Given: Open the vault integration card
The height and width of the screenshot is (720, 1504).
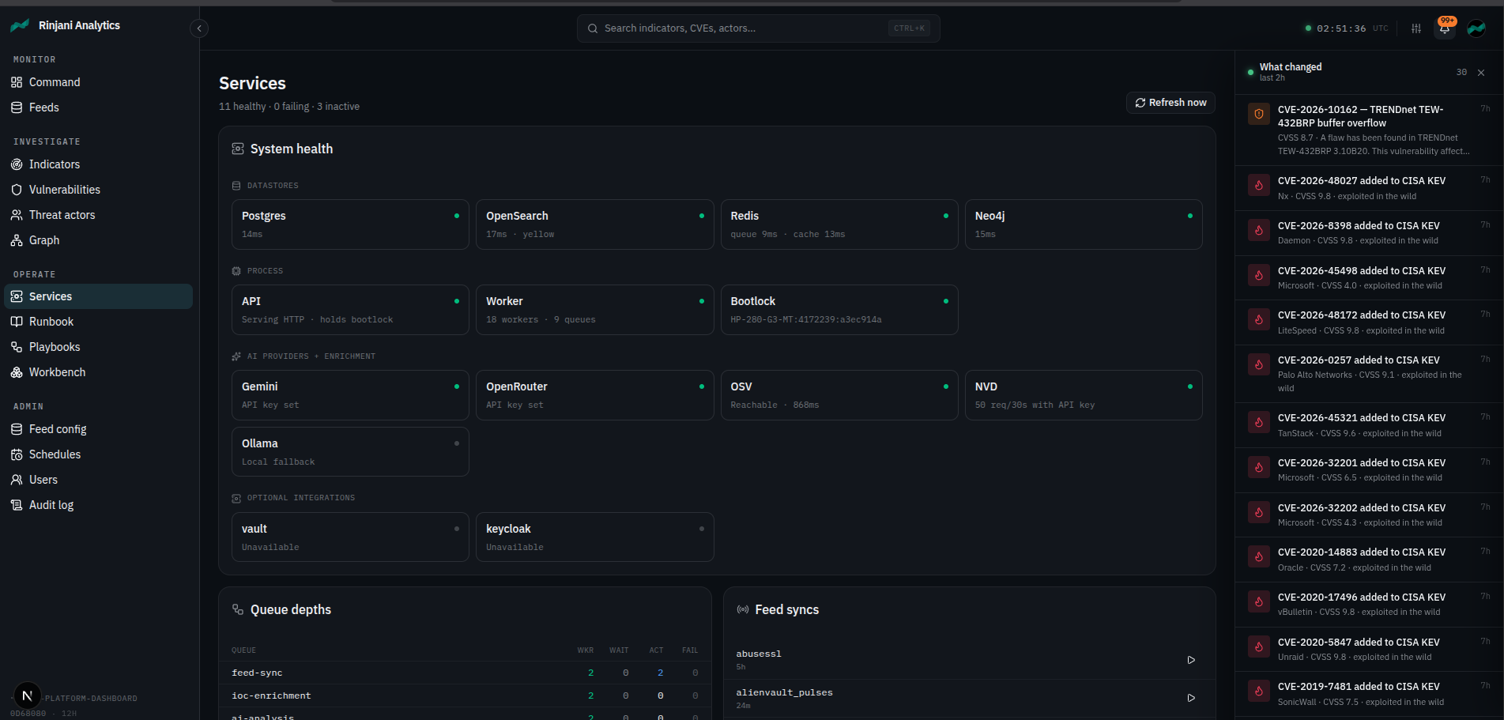Looking at the screenshot, I should point(350,537).
